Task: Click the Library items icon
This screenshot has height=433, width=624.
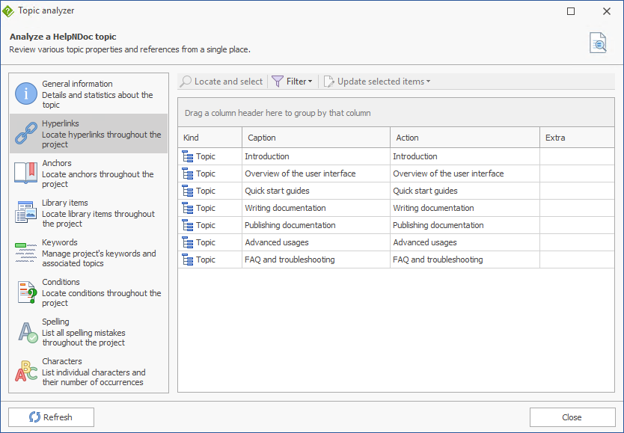Action: pyautogui.click(x=26, y=212)
